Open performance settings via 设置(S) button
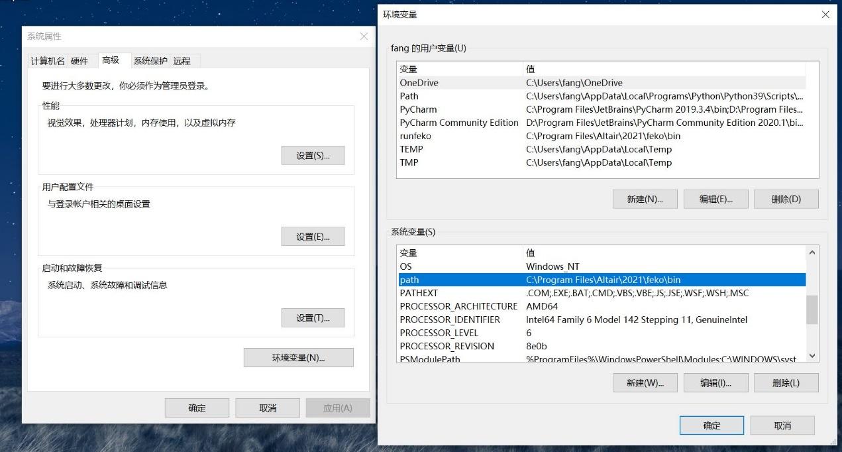 tap(313, 155)
